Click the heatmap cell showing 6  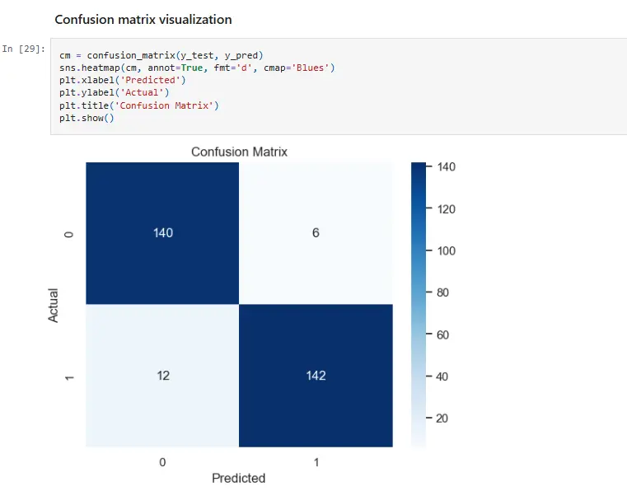316,233
